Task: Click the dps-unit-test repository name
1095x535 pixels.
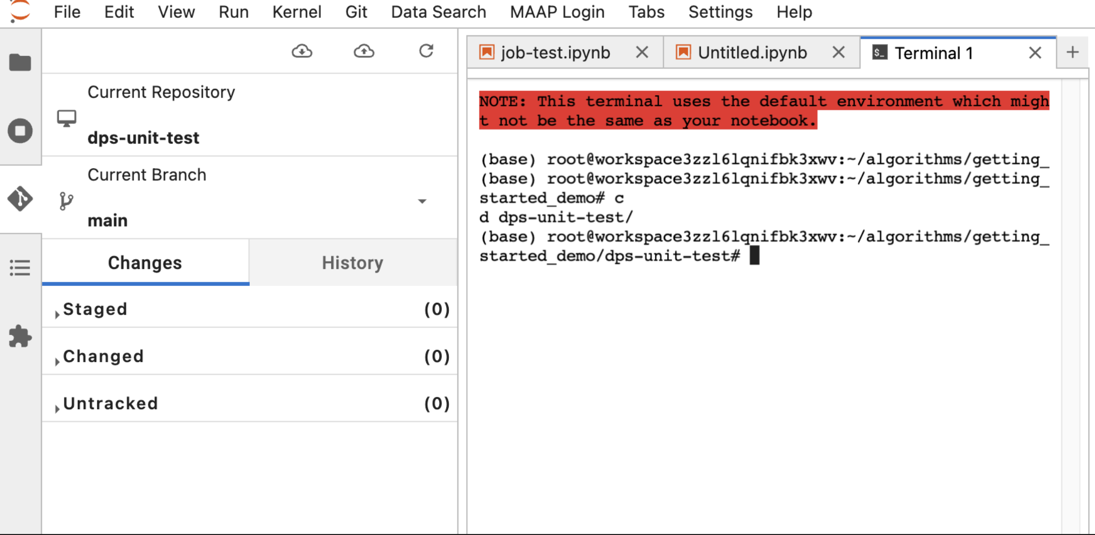Action: [143, 138]
